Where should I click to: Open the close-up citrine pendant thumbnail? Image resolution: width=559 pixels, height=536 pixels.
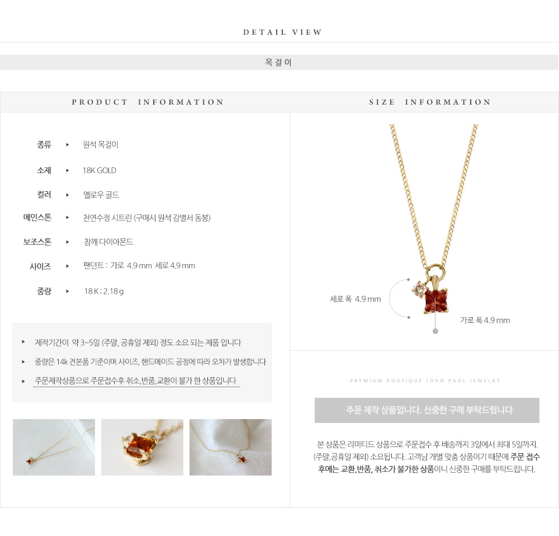(142, 447)
